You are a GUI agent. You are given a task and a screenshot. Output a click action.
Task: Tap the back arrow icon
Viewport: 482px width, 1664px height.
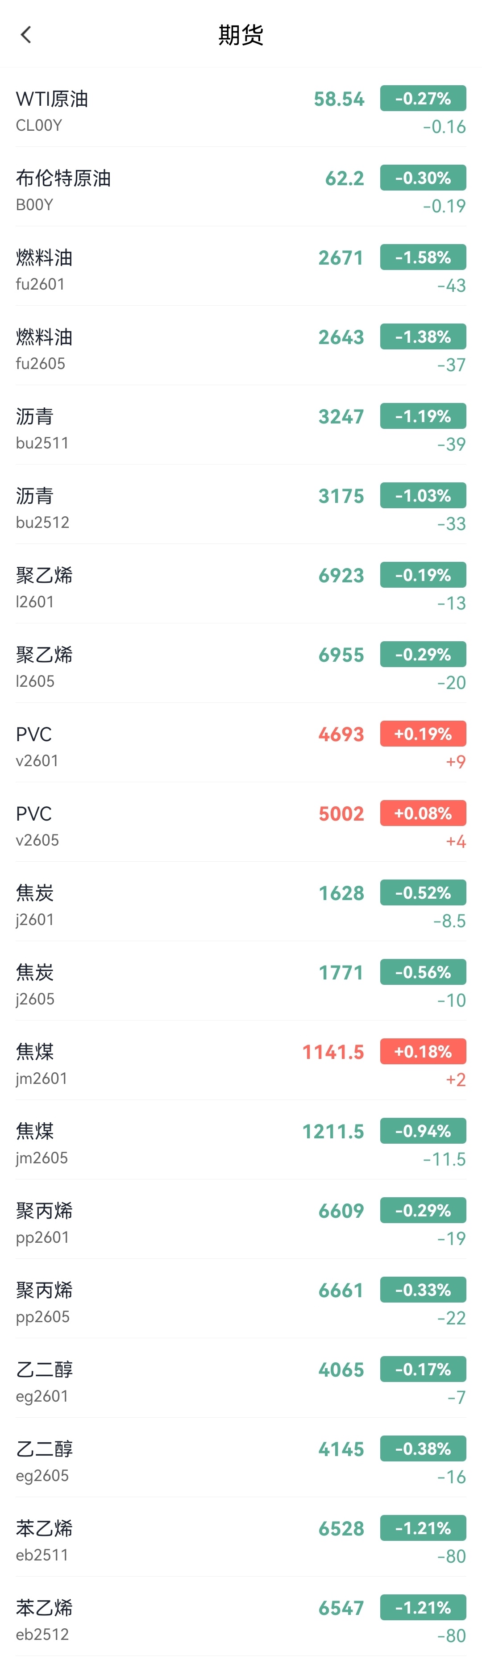point(26,35)
